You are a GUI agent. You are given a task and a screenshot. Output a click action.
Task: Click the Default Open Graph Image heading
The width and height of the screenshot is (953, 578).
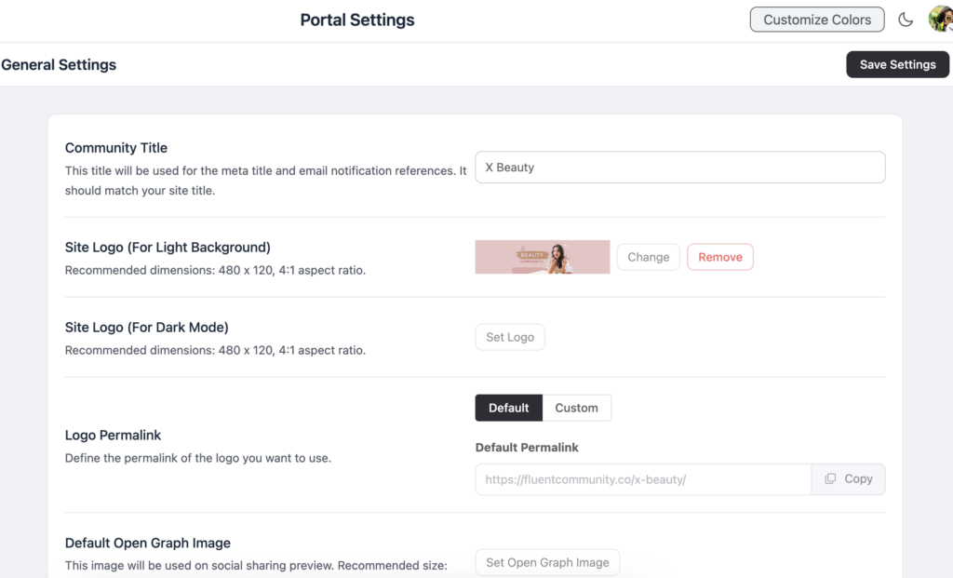tap(147, 543)
